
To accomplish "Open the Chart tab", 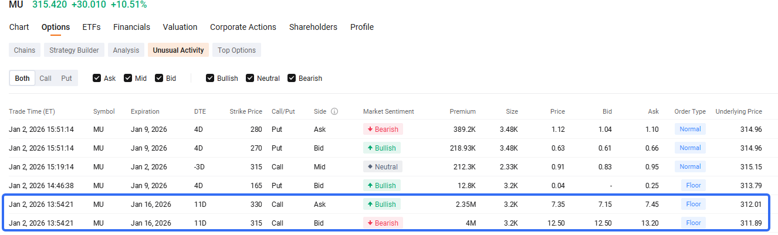I will (19, 27).
